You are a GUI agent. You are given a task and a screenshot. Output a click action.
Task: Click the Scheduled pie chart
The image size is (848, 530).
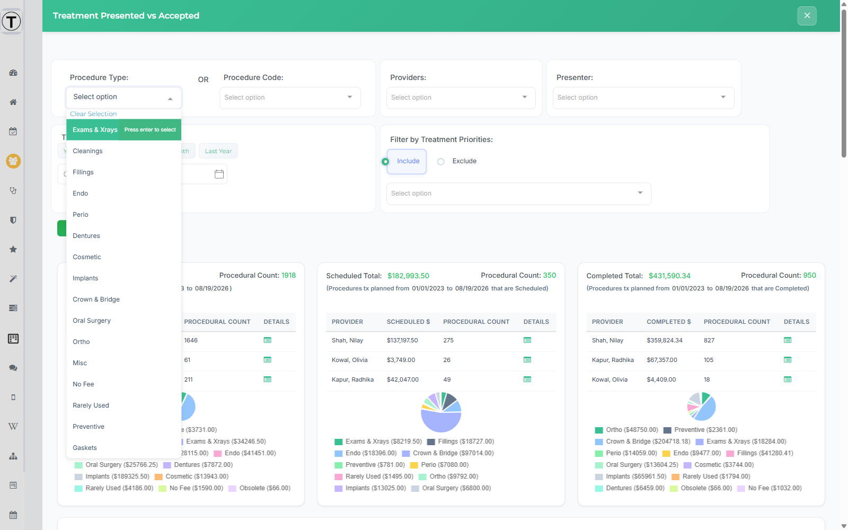pyautogui.click(x=441, y=412)
